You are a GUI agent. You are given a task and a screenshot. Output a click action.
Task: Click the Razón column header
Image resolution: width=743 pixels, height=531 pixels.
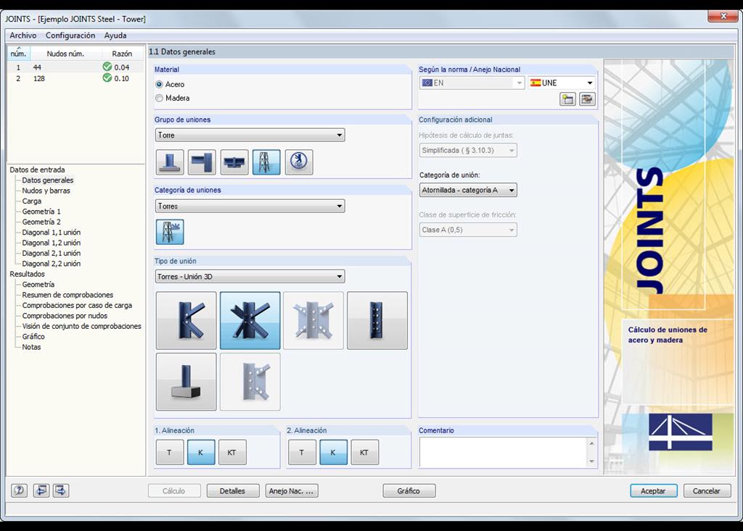click(122, 54)
